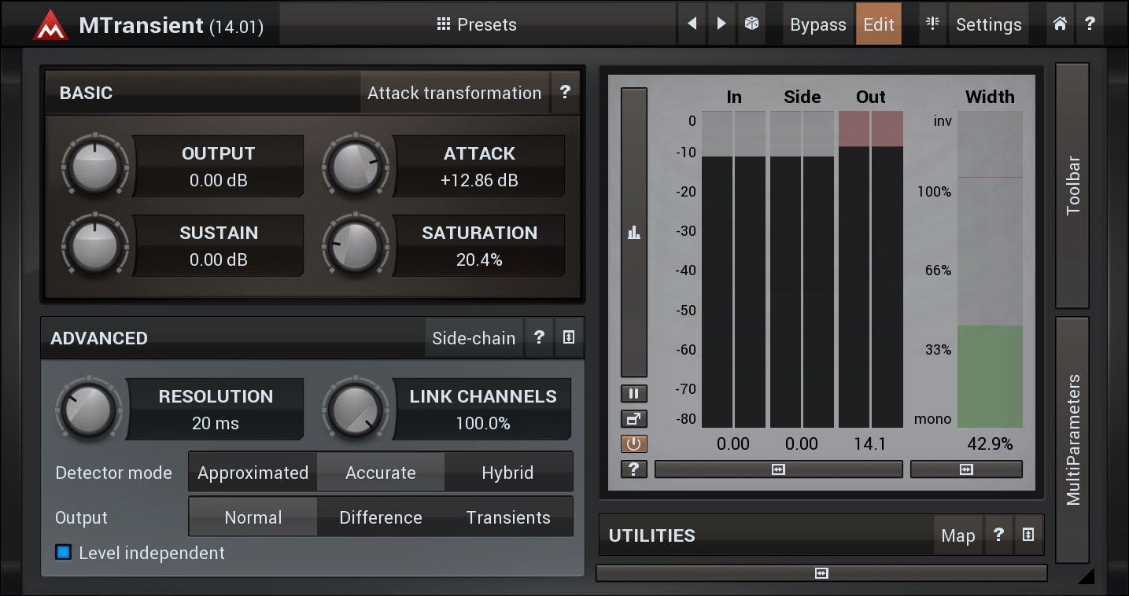
Task: Open the MultiParameters side tab
Action: [x=1072, y=440]
